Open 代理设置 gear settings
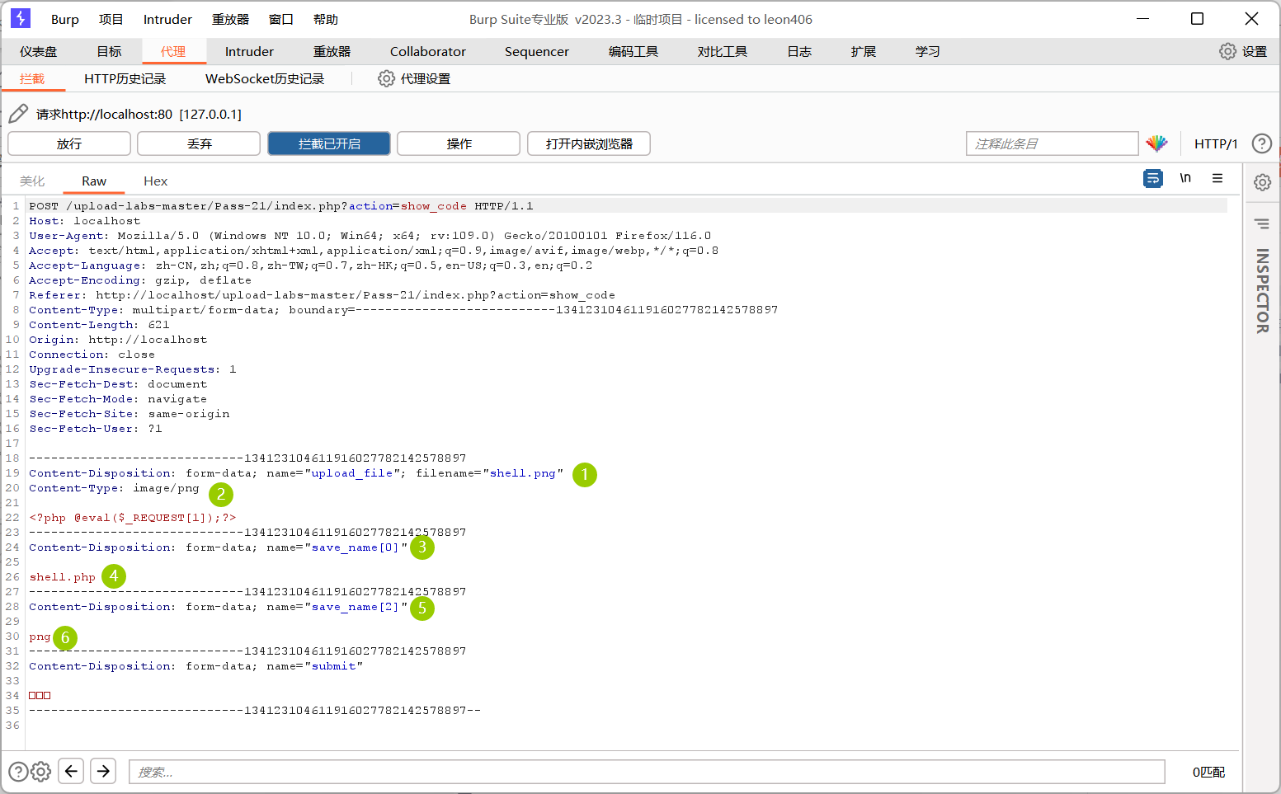Screen dimensions: 1281x794 click(414, 78)
